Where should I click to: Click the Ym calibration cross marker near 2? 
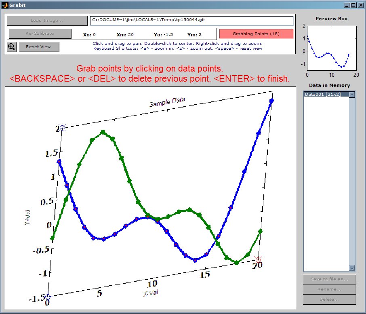(x=63, y=128)
